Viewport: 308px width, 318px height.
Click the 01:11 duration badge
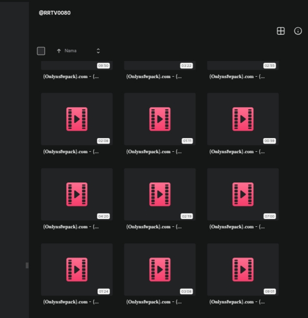(x=187, y=141)
